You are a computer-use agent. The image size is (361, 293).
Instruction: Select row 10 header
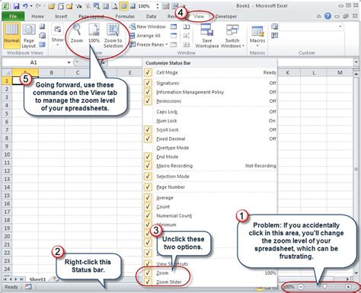(7, 154)
